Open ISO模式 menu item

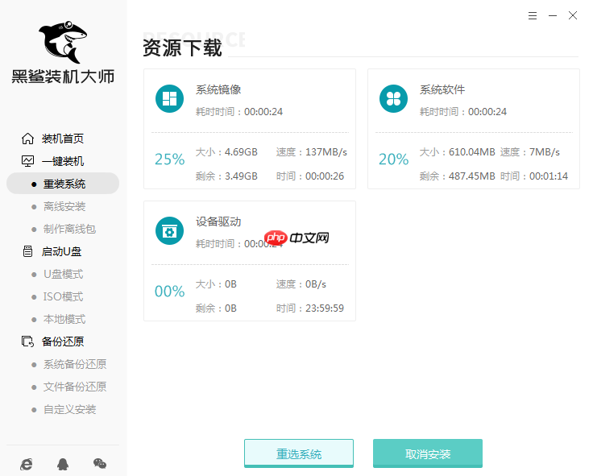pyautogui.click(x=63, y=296)
